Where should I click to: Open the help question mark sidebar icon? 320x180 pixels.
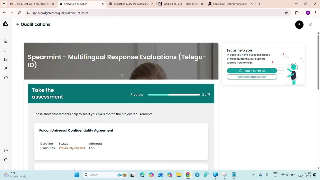(6, 151)
